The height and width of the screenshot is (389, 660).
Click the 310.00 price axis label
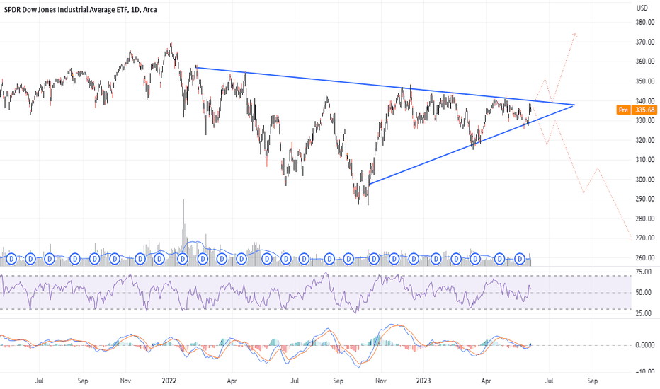645,160
